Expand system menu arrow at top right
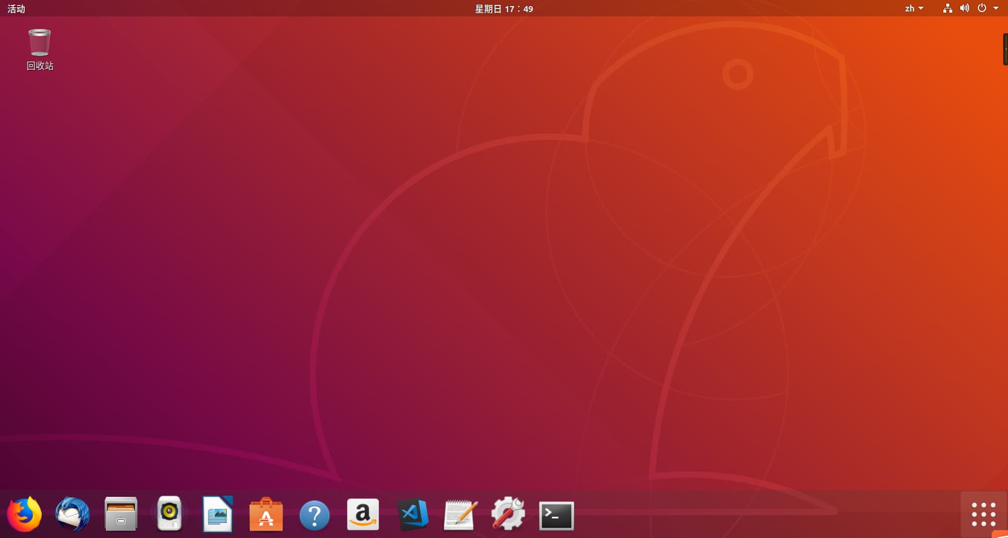 click(996, 8)
